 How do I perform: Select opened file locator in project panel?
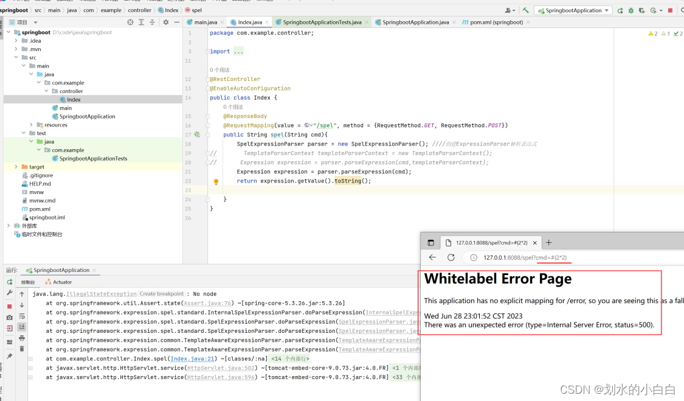click(x=130, y=23)
